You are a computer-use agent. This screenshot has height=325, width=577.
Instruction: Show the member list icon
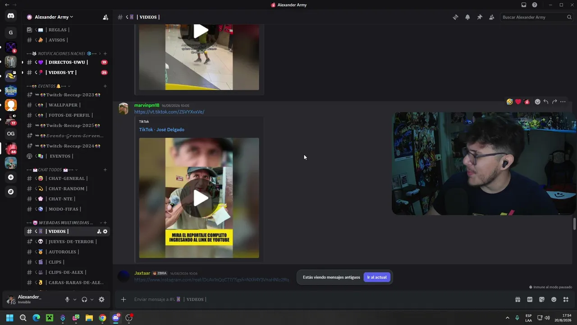tap(491, 17)
